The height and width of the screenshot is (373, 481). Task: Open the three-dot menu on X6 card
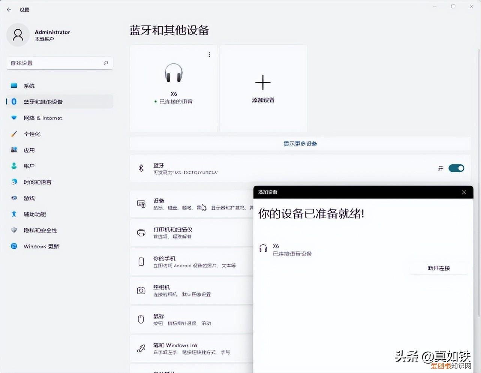pos(209,54)
